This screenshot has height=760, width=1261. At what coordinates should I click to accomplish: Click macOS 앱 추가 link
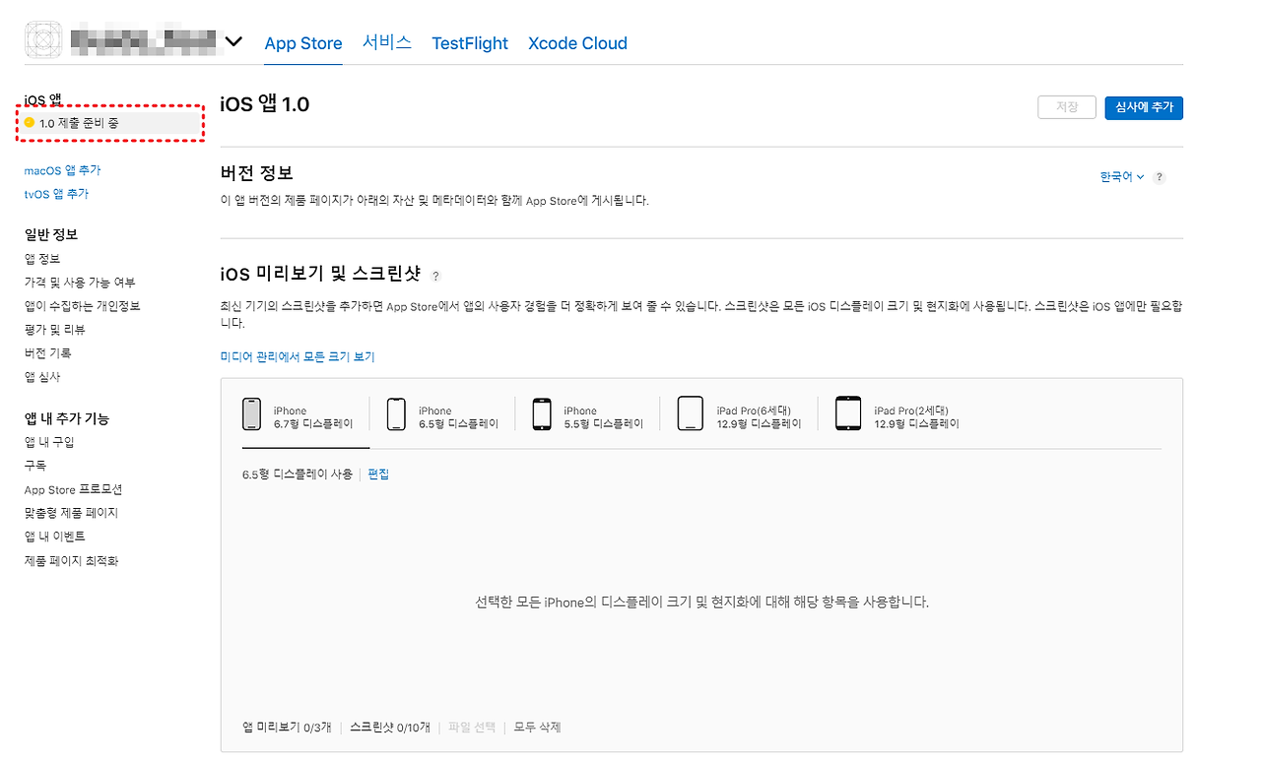coord(62,170)
